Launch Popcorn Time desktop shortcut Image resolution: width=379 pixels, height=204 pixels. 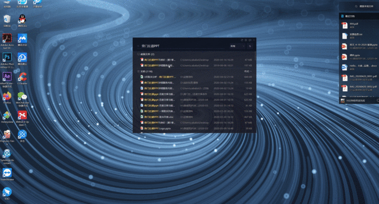point(7,137)
